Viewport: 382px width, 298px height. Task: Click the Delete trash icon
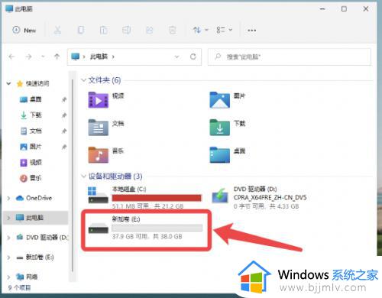point(173,30)
